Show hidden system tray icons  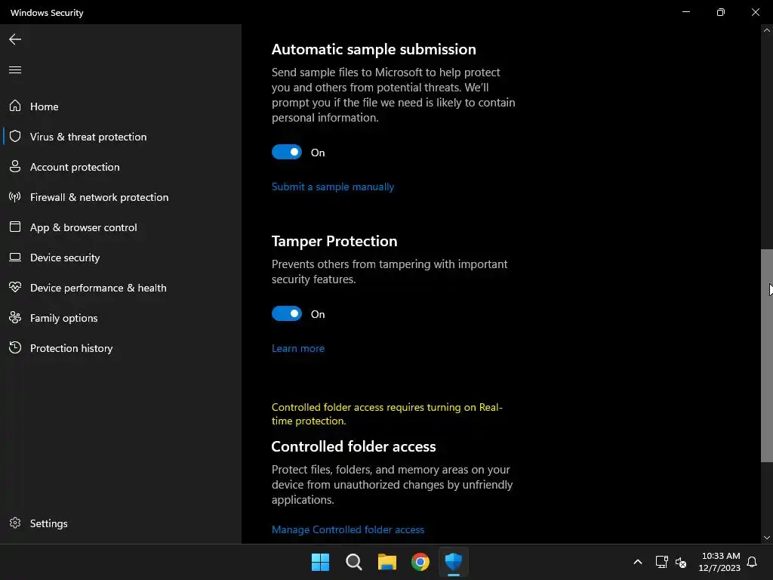(637, 562)
